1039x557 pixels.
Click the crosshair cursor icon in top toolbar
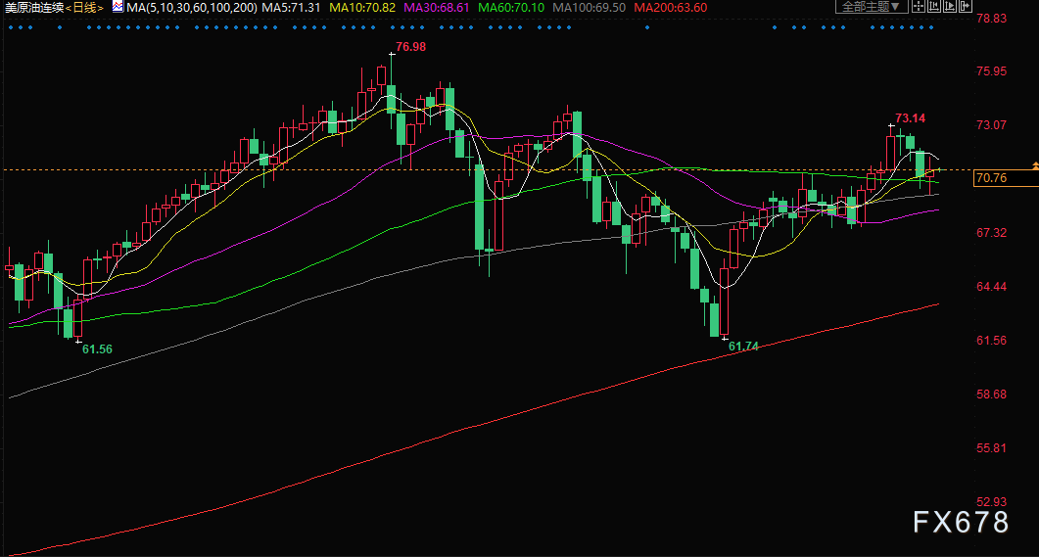[x=919, y=6]
